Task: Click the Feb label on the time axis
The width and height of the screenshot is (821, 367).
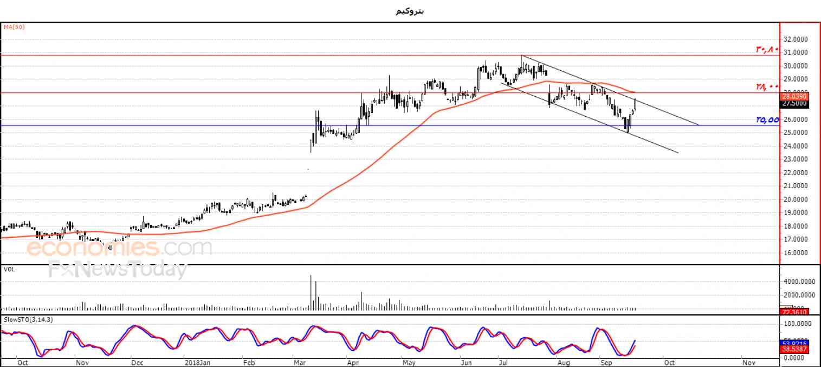Action: pos(249,363)
